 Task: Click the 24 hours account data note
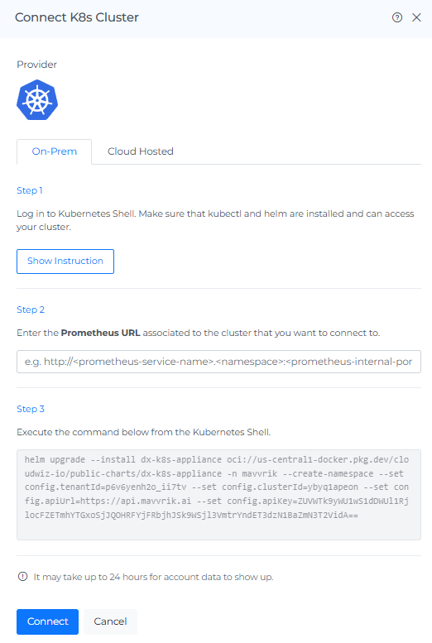(153, 577)
